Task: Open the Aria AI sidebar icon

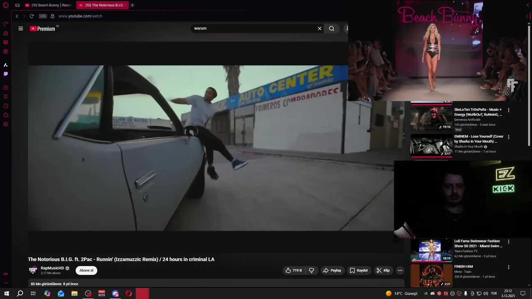Action: tap(6, 65)
